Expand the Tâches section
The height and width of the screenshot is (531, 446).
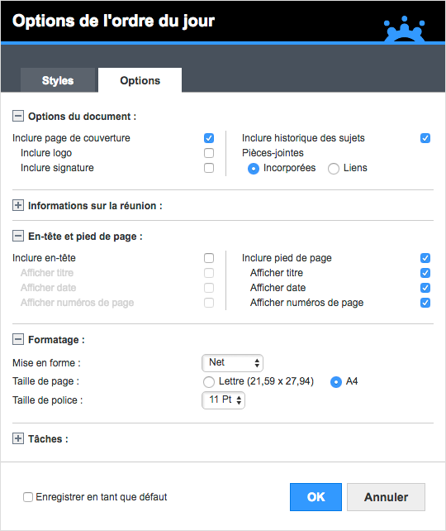tap(18, 438)
